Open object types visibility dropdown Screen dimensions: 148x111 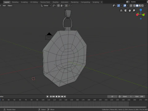pyautogui.click(x=114, y=6)
